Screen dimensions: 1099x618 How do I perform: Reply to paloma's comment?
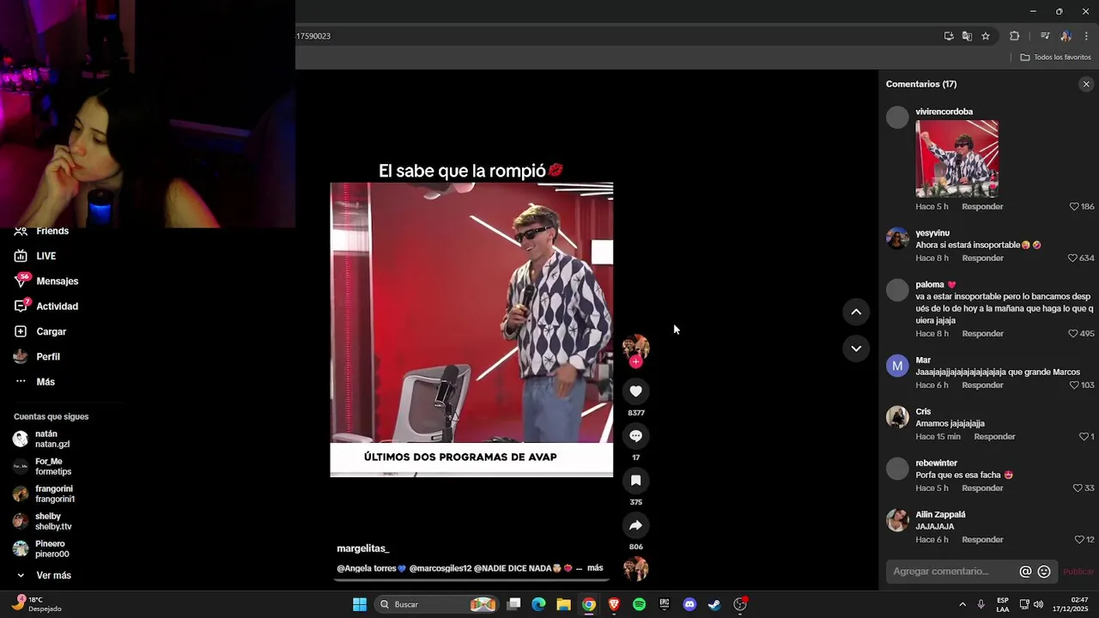click(x=982, y=334)
